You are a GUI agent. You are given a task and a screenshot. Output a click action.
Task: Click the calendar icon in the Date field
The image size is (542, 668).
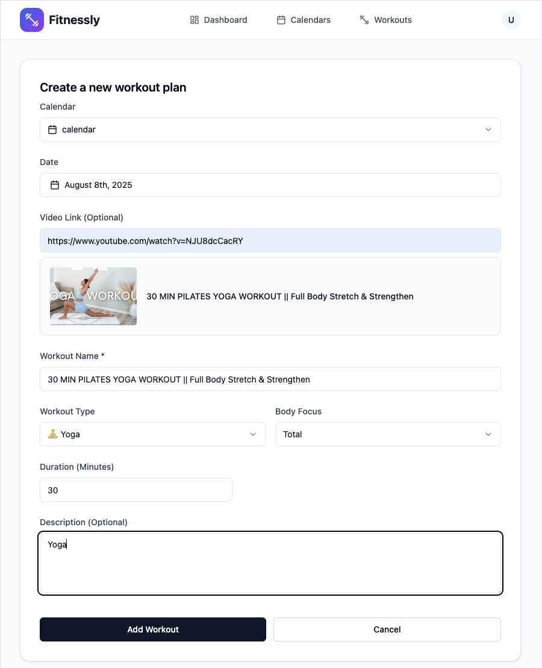(54, 184)
